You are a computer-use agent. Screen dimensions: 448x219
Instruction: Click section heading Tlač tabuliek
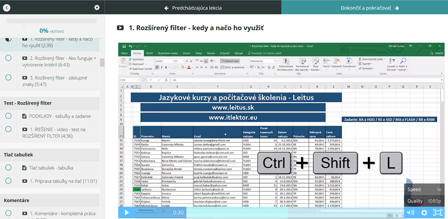click(x=19, y=154)
